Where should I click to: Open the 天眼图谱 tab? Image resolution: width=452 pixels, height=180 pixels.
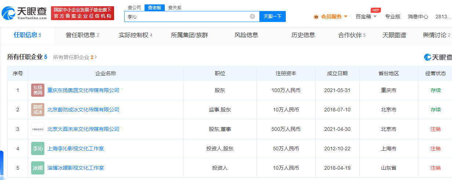point(394,35)
